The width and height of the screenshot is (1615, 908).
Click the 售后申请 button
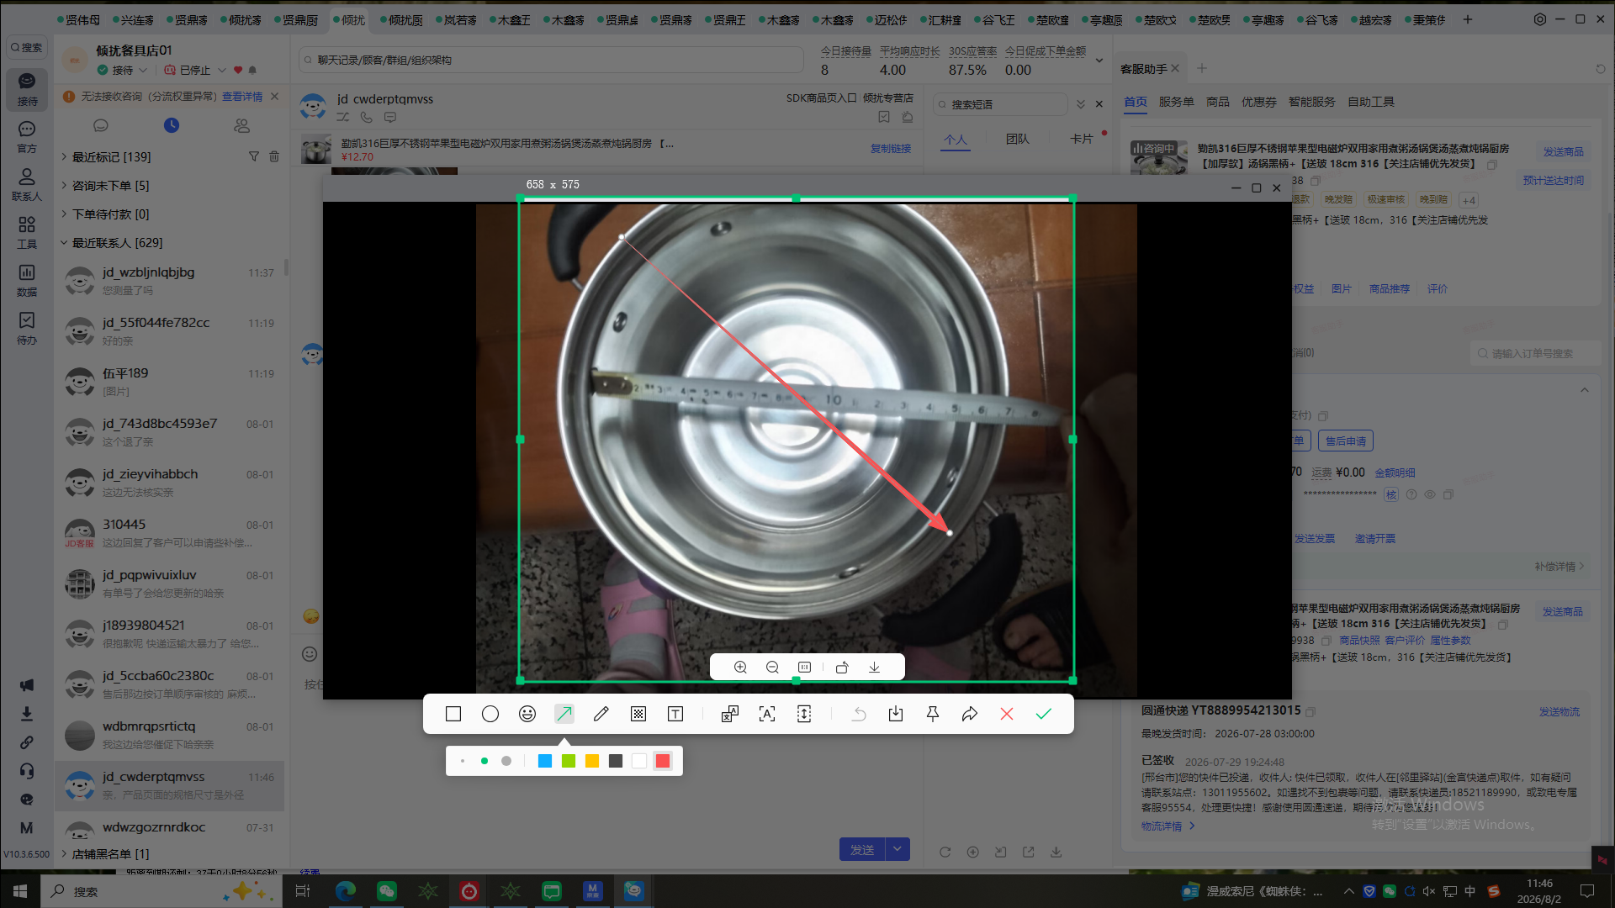(1345, 441)
